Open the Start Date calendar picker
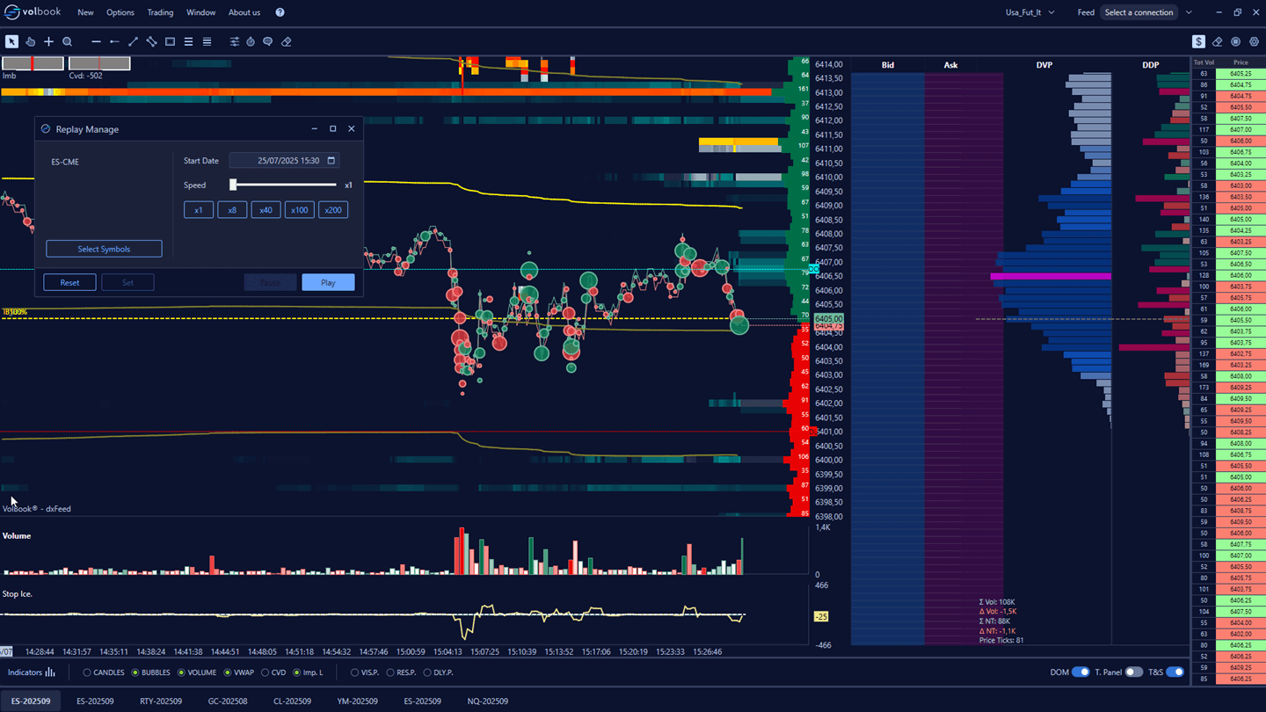This screenshot has height=712, width=1266. (x=331, y=161)
